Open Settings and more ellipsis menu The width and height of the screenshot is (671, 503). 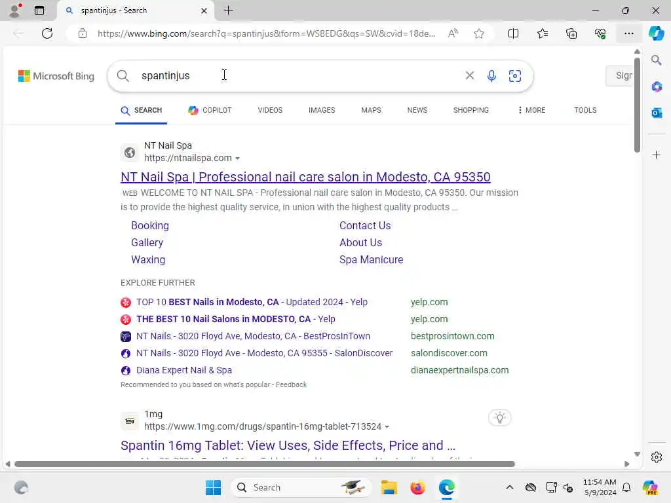click(628, 33)
